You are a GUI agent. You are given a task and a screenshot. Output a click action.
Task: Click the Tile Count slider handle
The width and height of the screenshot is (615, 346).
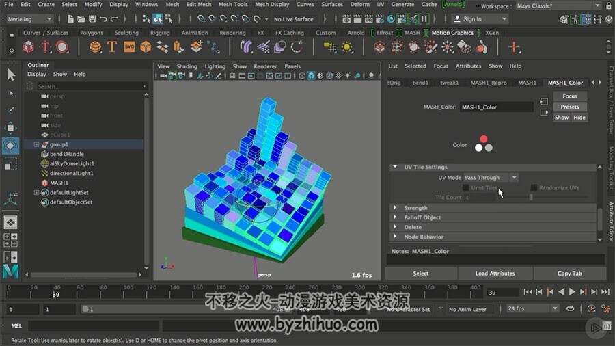(531, 198)
